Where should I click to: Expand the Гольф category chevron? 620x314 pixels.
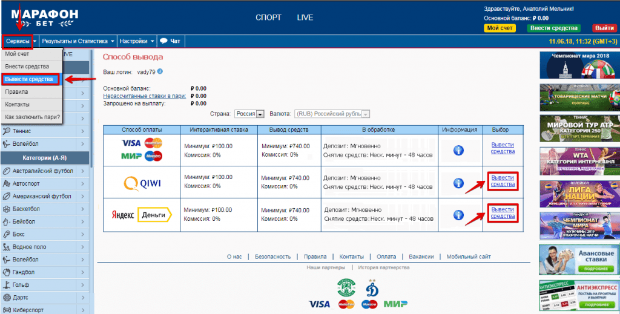point(83,285)
